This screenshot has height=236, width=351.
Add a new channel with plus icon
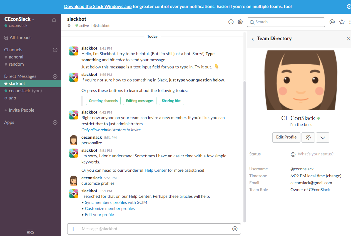tap(55, 50)
